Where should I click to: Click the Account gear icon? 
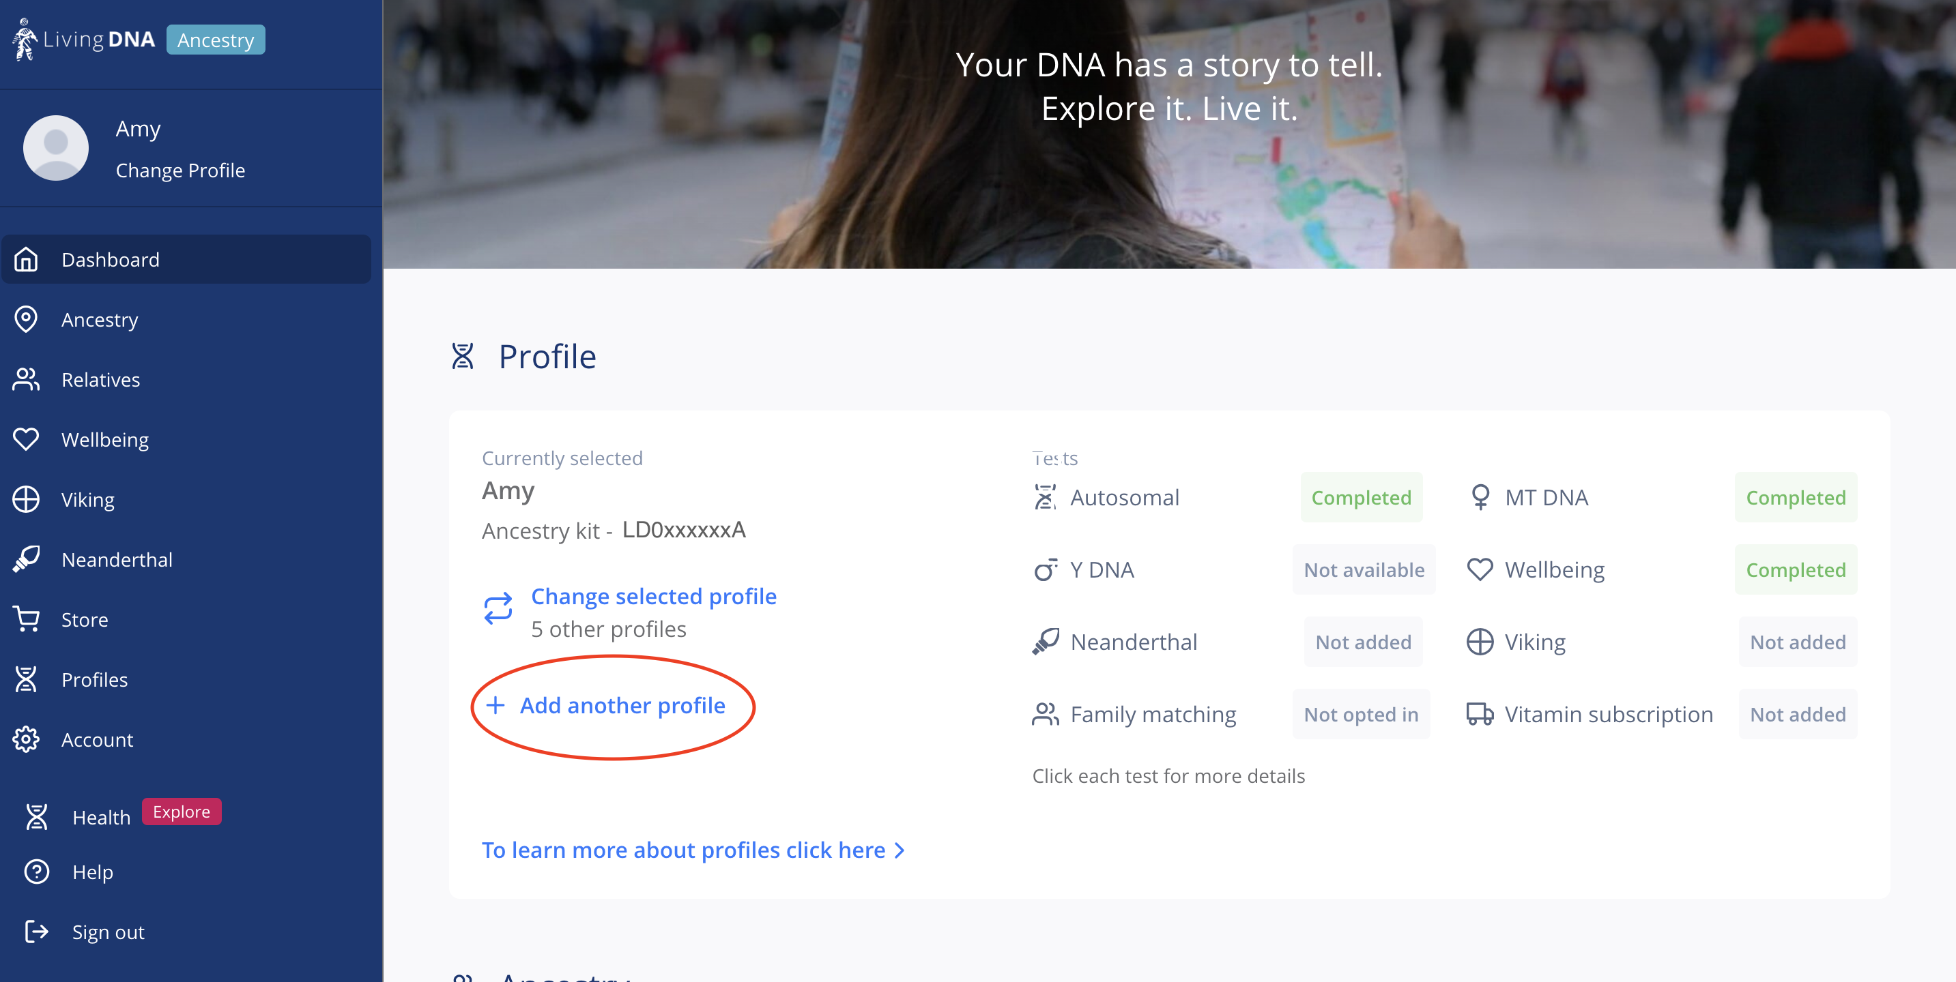tap(26, 739)
